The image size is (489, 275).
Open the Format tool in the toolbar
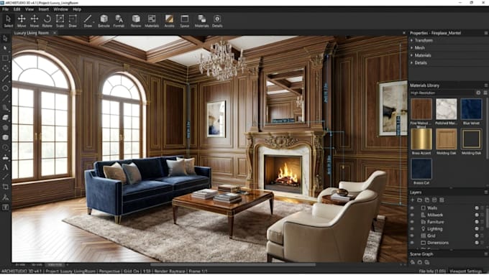pyautogui.click(x=119, y=21)
